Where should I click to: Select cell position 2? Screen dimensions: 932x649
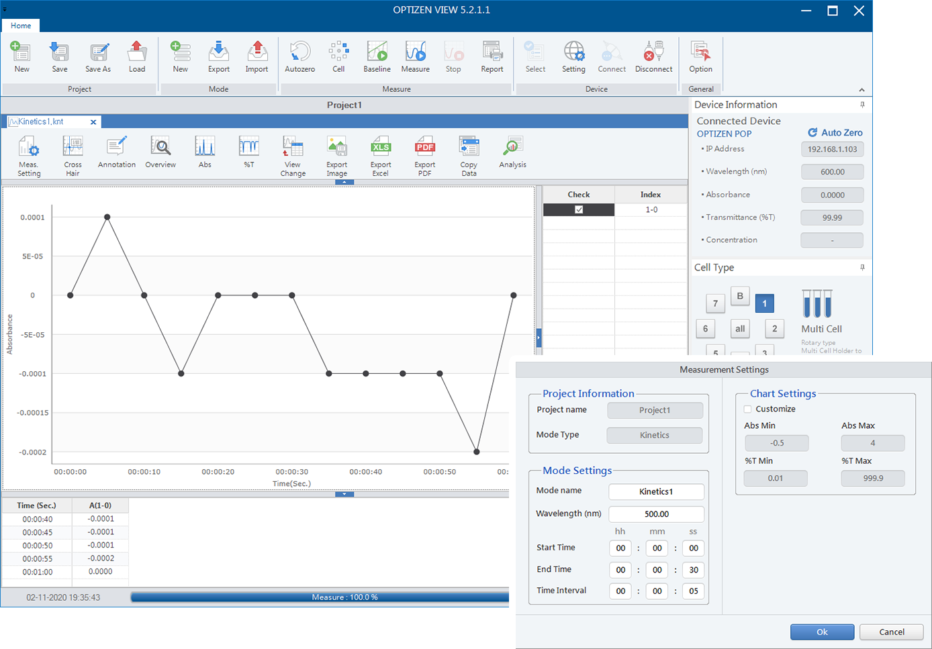tap(774, 329)
